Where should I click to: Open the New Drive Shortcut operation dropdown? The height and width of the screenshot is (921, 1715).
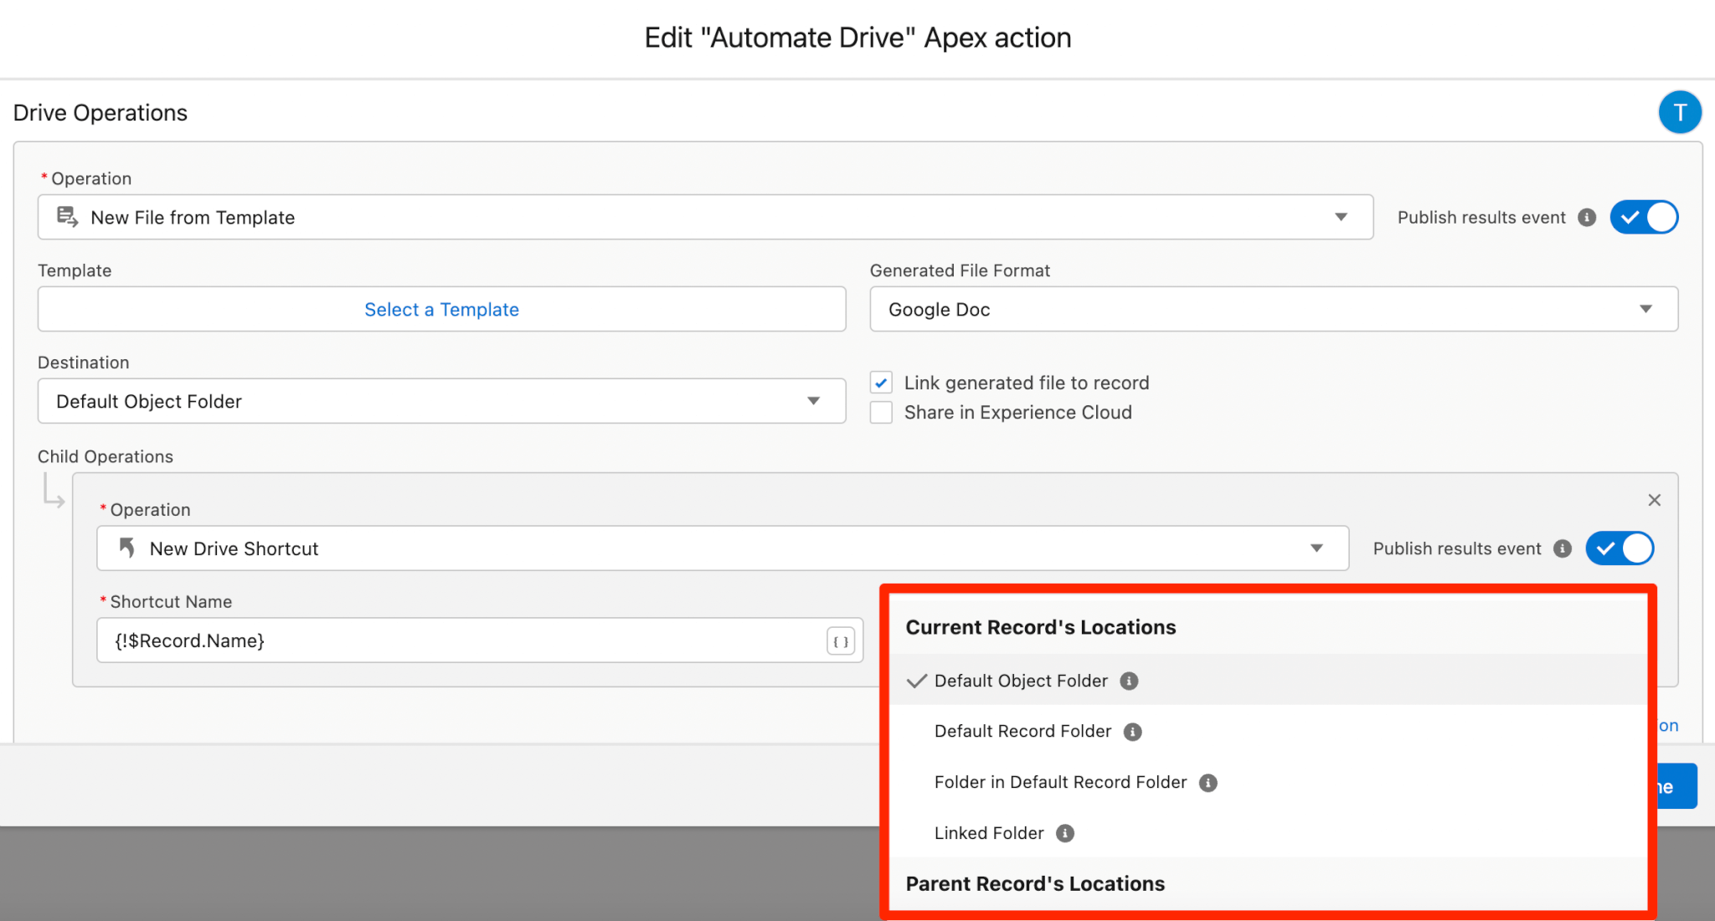(x=723, y=548)
